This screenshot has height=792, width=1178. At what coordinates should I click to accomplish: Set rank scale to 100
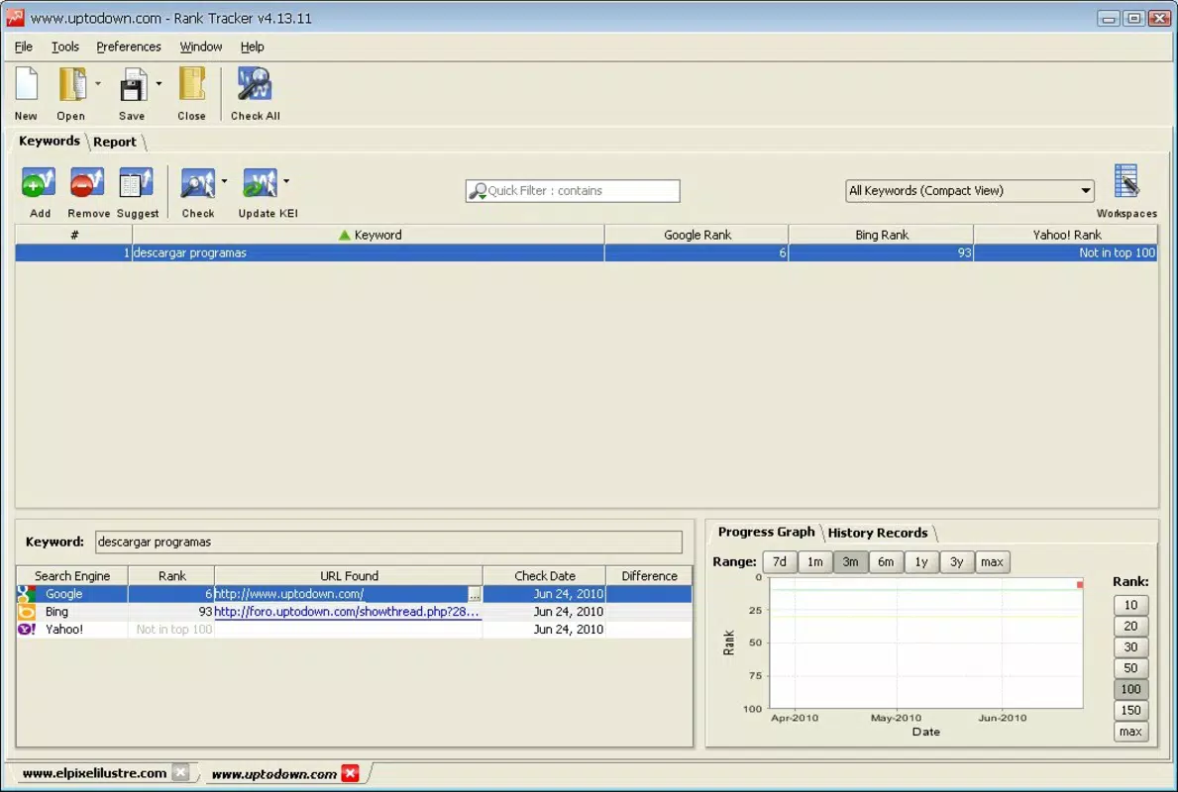coord(1130,689)
